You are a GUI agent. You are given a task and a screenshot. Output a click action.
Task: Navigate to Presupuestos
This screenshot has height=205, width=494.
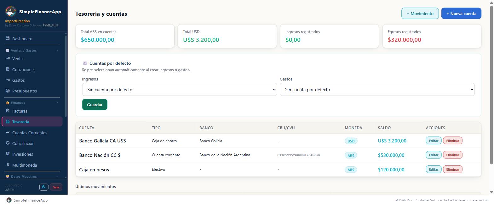[x=32, y=91]
